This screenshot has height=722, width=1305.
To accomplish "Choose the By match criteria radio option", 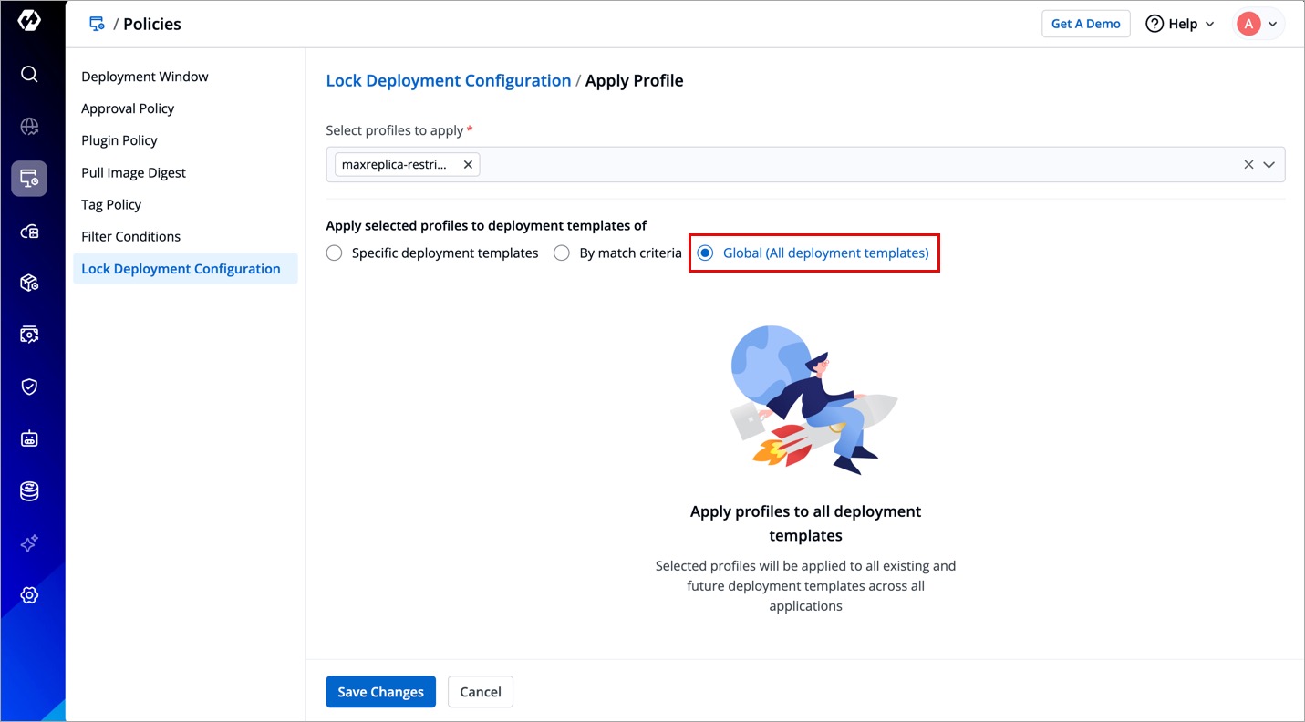I will tap(562, 253).
